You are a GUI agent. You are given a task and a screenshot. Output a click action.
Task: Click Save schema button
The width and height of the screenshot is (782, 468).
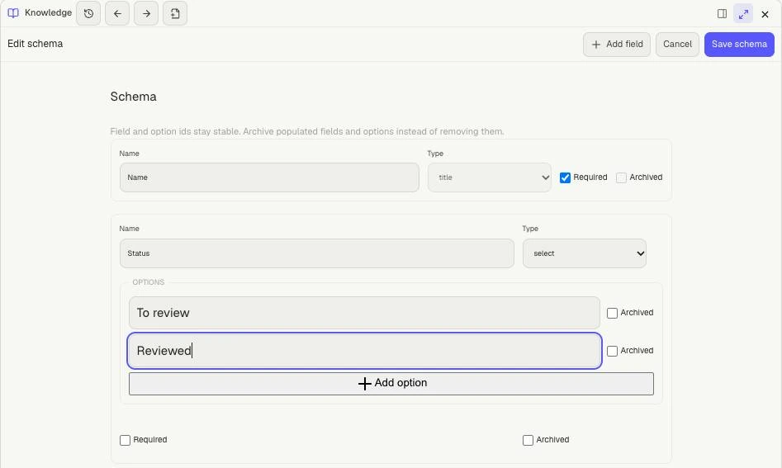pos(739,45)
